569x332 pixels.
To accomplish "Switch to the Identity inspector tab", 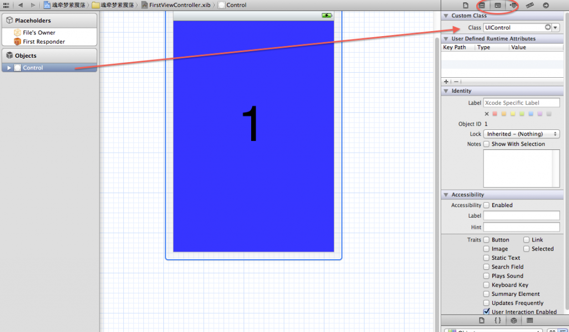I will (497, 6).
